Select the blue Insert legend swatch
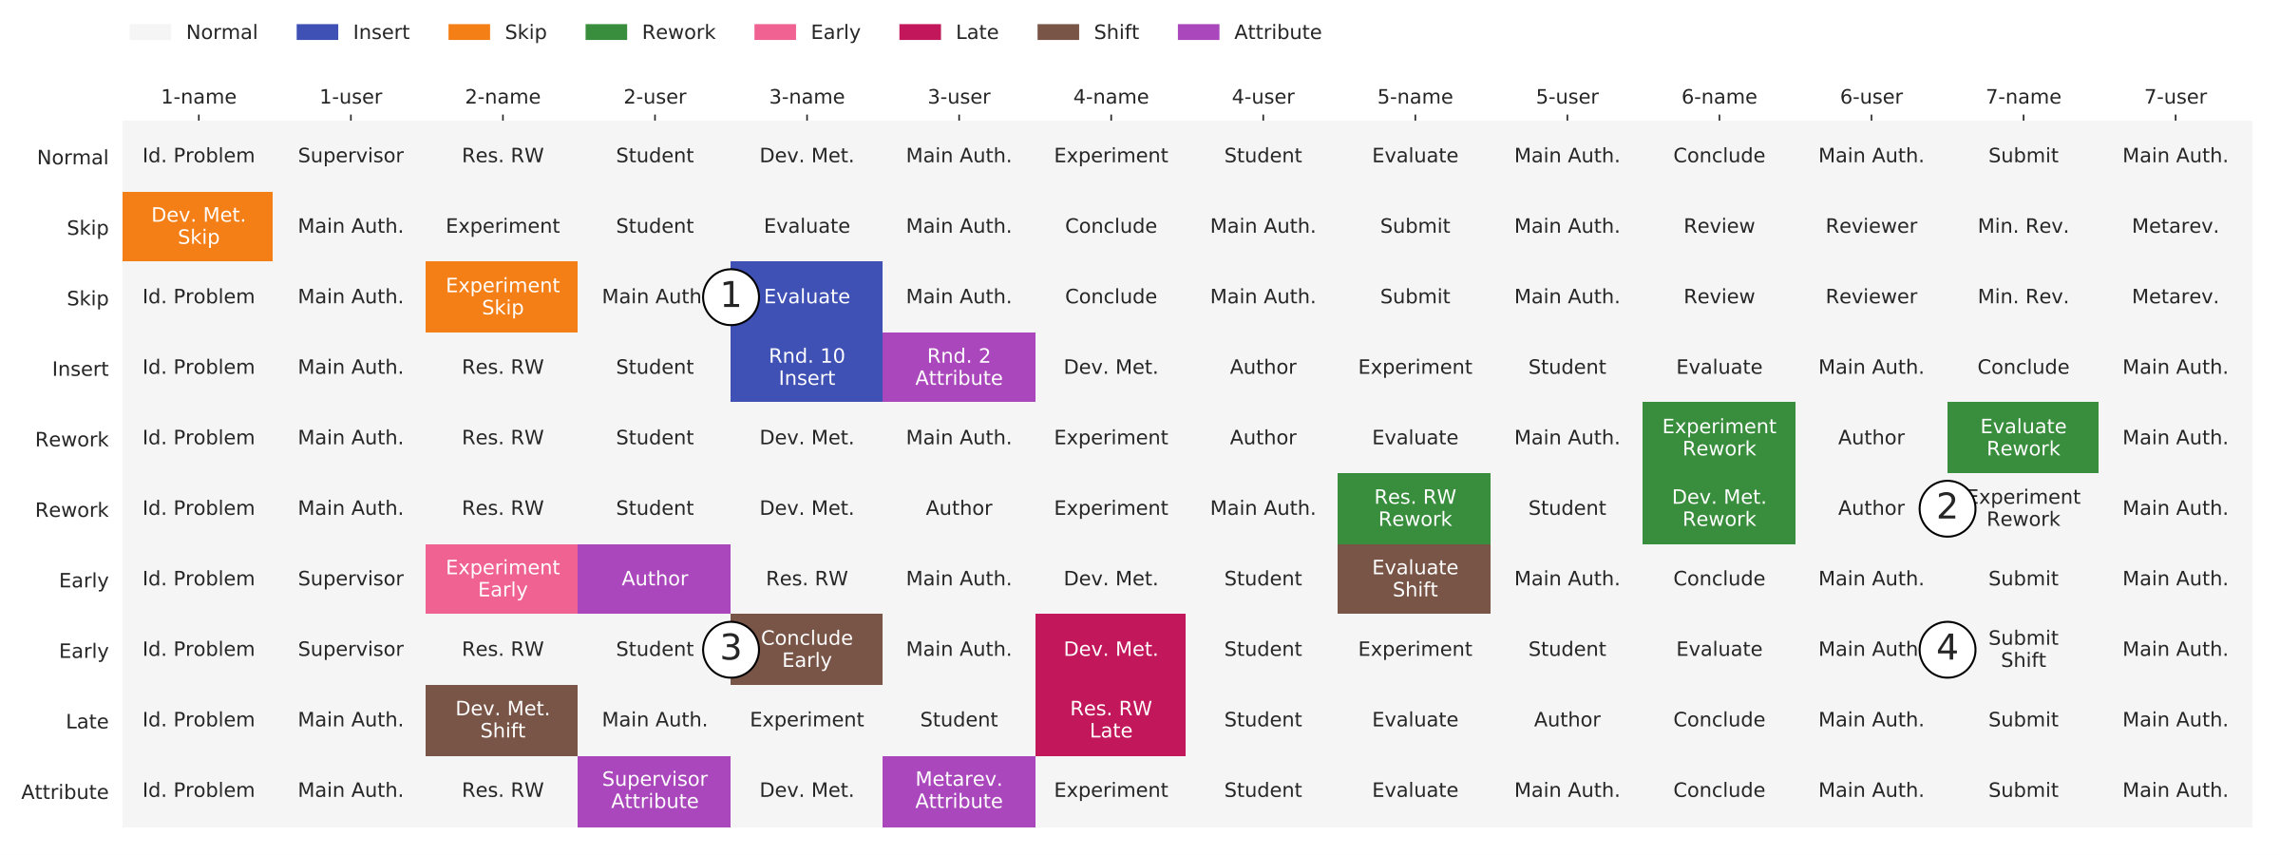This screenshot has height=855, width=2280. (317, 32)
